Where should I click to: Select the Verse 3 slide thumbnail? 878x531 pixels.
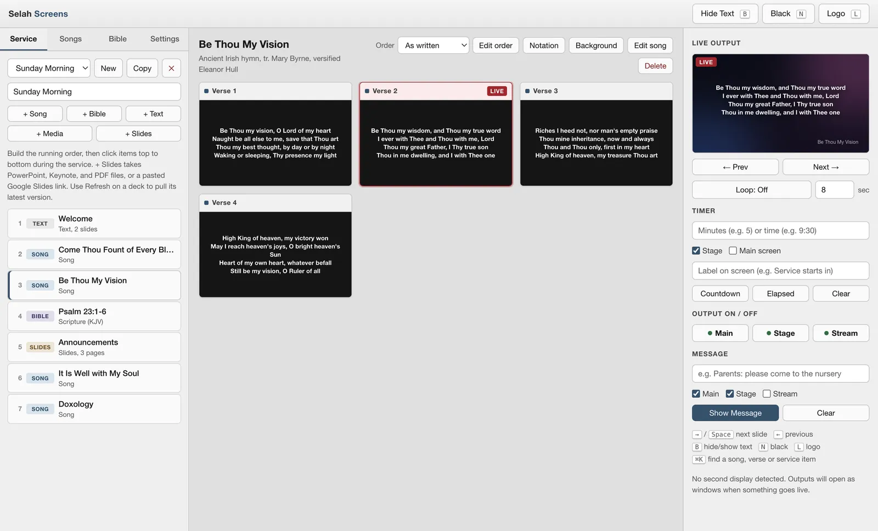point(596,134)
